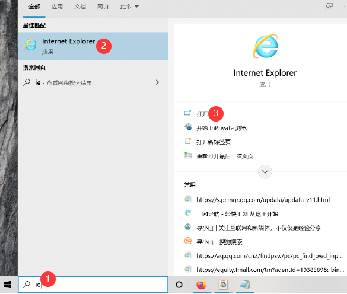Image resolution: width=347 pixels, height=294 pixels.
Task: Click the large Internet Explorer logo in preview pane
Action: pos(265,46)
